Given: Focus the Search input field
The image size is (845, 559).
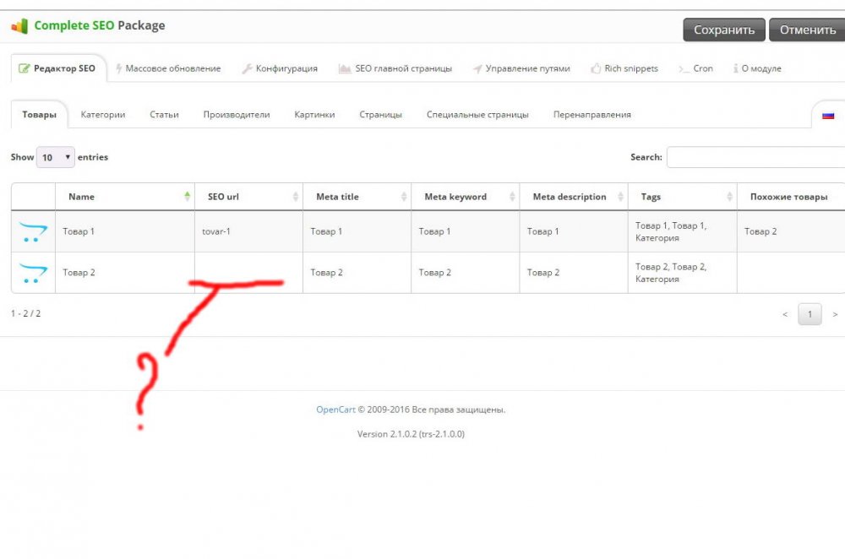Looking at the screenshot, I should click(755, 157).
